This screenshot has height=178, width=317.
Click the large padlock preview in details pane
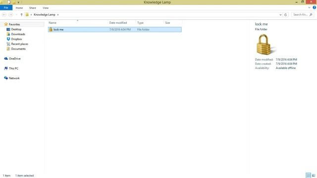pyautogui.click(x=266, y=45)
